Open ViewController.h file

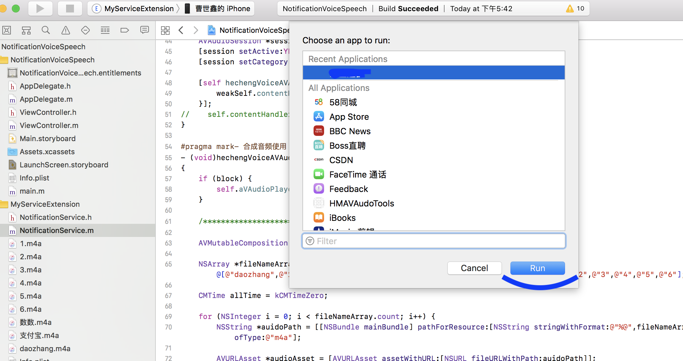48,112
